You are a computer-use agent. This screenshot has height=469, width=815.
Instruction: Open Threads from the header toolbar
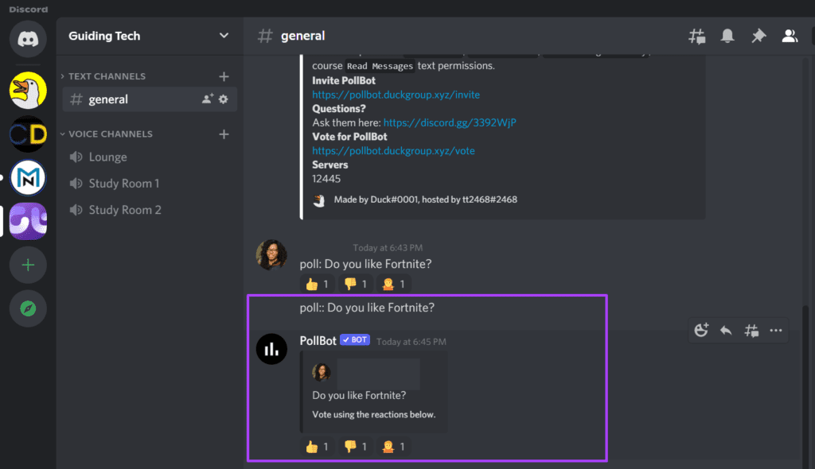[697, 36]
